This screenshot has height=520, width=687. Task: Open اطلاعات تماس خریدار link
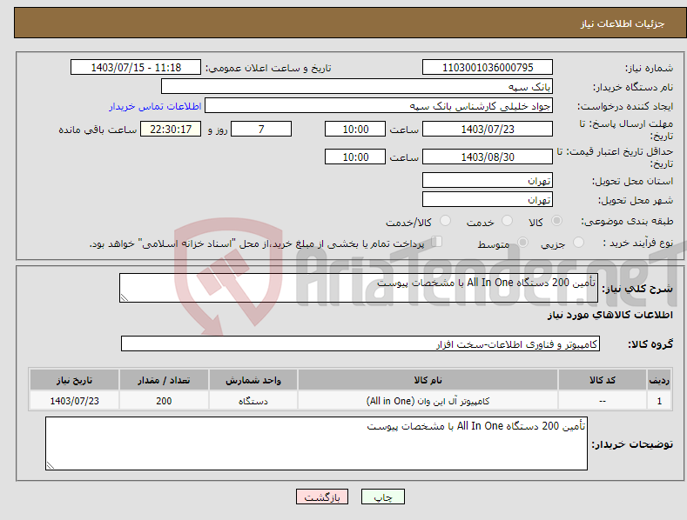pyautogui.click(x=155, y=106)
